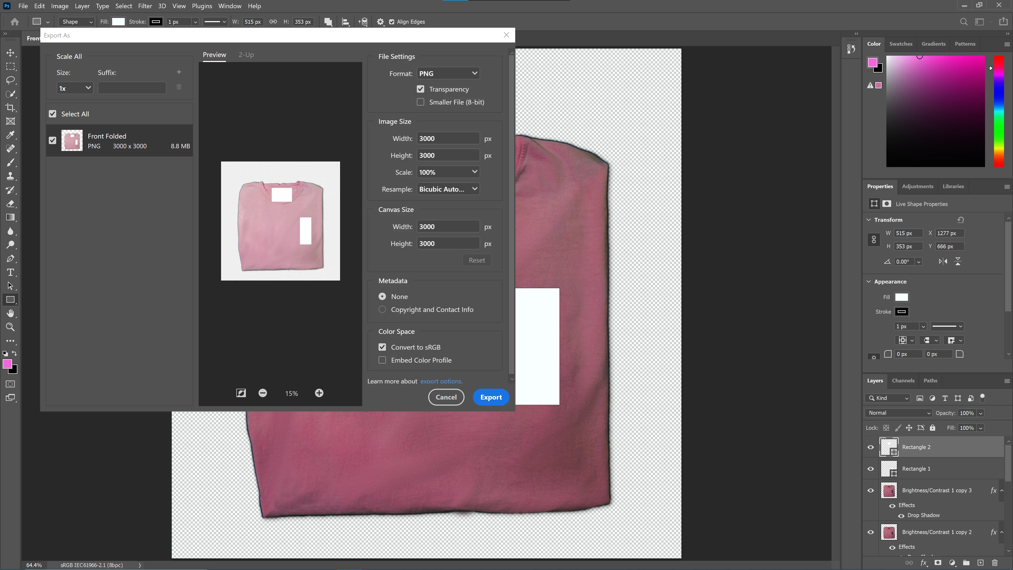Enable Embed Color Profile option
The height and width of the screenshot is (570, 1013).
(382, 360)
